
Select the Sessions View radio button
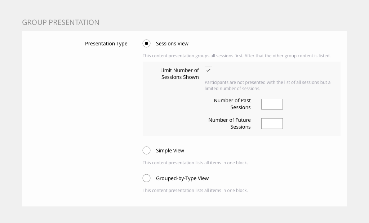click(146, 44)
